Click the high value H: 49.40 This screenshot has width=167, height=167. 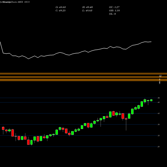click(x=88, y=7)
